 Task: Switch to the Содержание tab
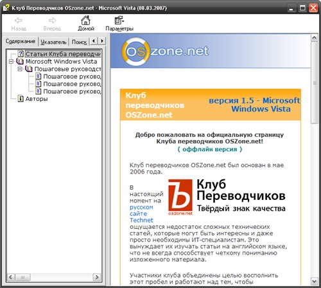coord(21,41)
